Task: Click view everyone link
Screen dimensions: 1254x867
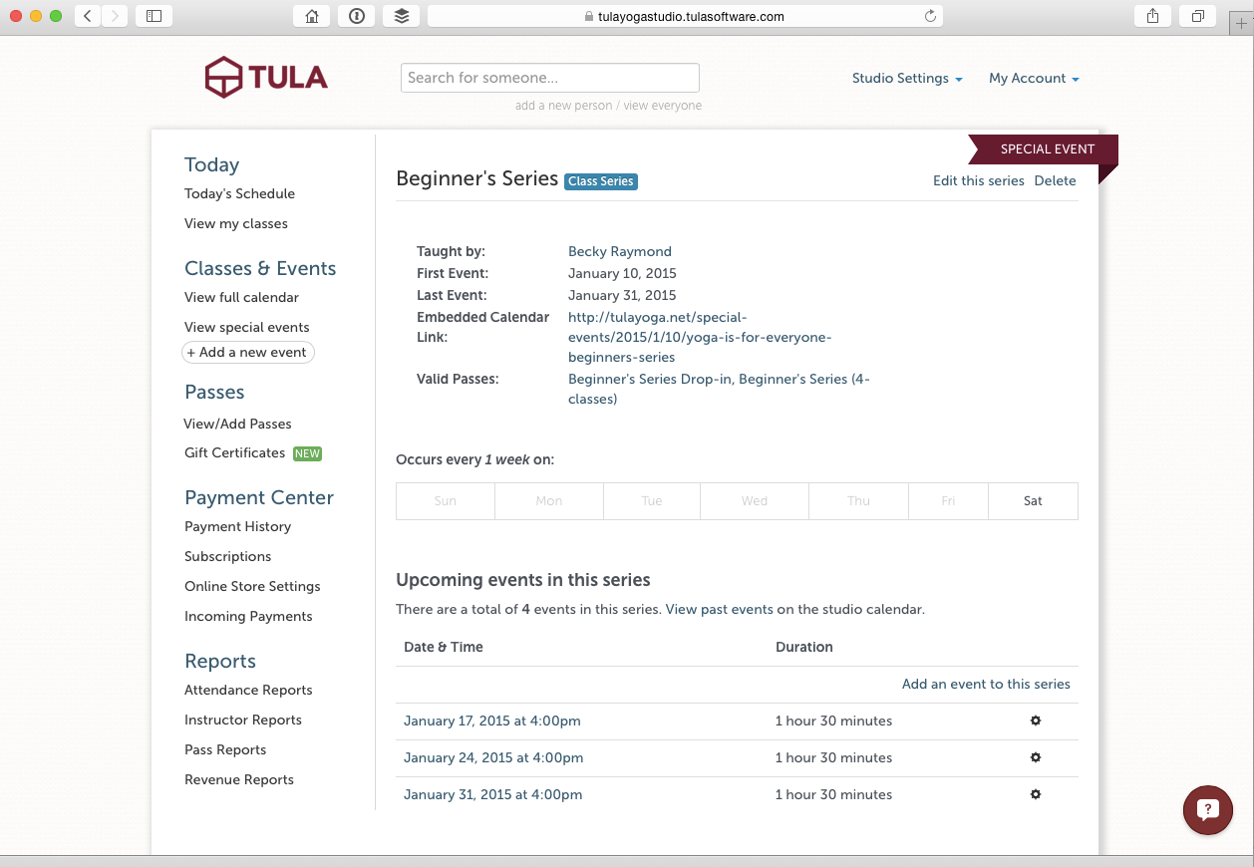Action: tap(663, 106)
